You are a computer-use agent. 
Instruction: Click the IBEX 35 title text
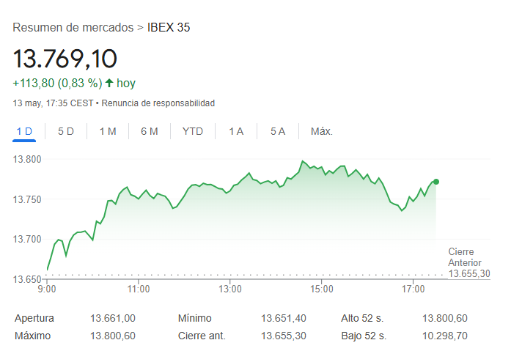169,28
